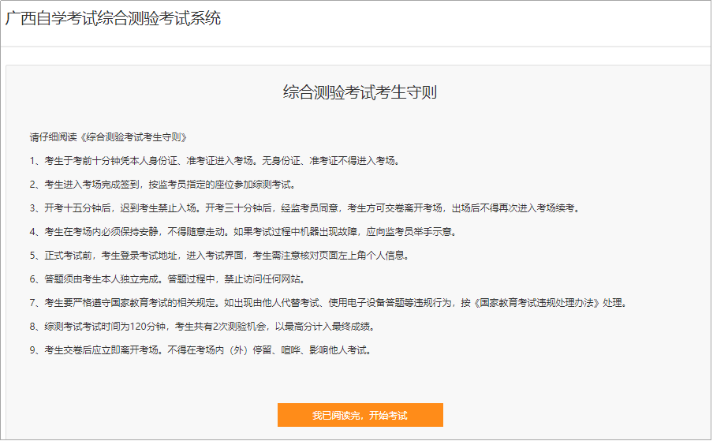Click the 广西自学考试综合测验考试系统 header title
713x441 pixels.
[113, 19]
